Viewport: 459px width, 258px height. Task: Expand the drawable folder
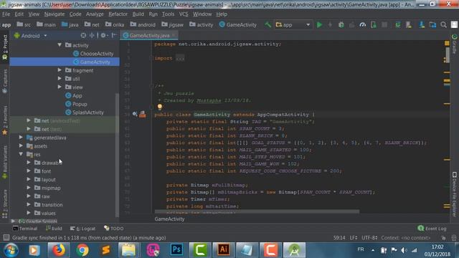click(29, 163)
